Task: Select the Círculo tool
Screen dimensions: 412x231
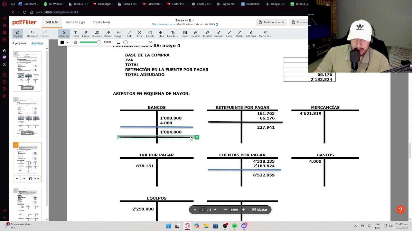Action: [x=150, y=34]
